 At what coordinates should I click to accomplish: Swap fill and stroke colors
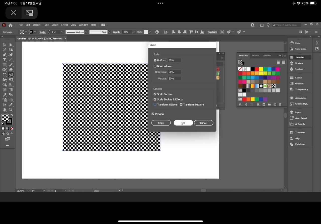click(x=12, y=115)
